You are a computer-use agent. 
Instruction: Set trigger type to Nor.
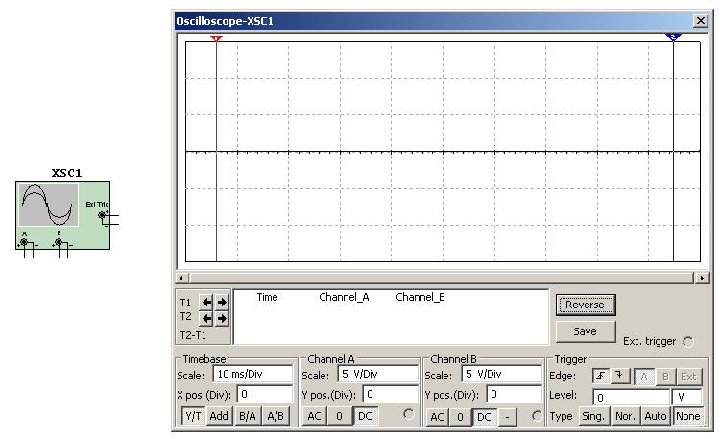(625, 416)
